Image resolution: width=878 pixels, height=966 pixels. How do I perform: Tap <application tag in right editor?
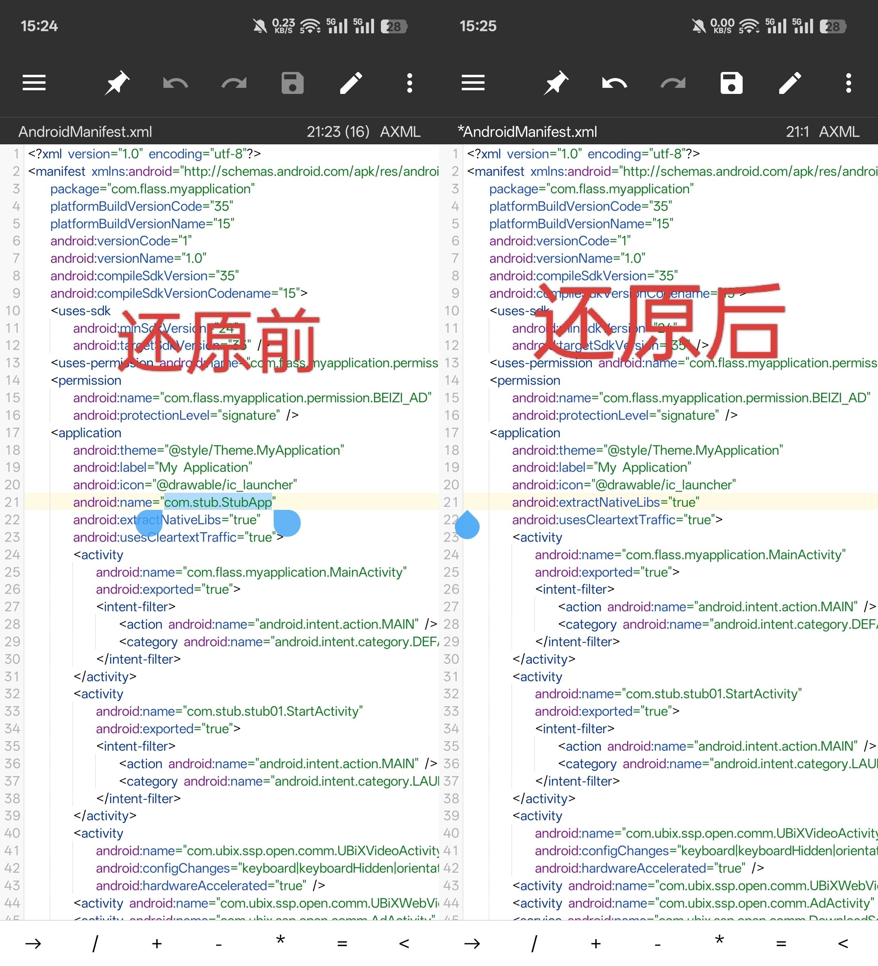[524, 433]
